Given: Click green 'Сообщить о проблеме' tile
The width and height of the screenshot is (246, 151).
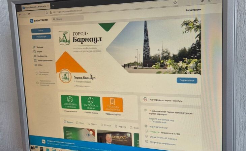Looking at the screenshot, I should (70, 102).
